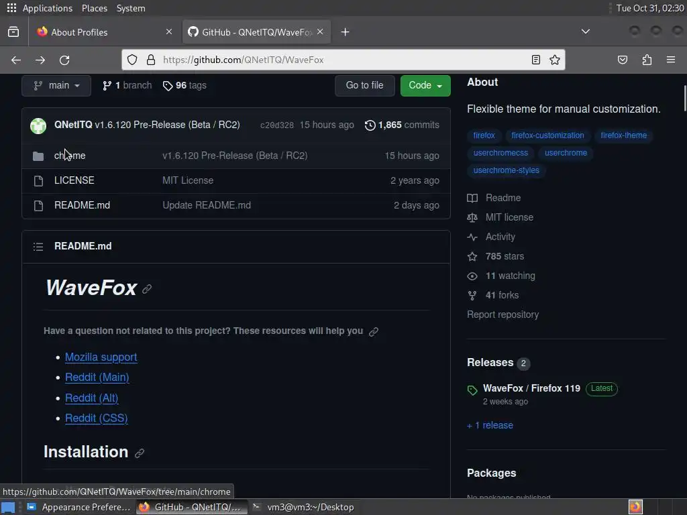Open the 1,865 commits history link
Viewport: 687px width, 515px height.
pos(402,125)
